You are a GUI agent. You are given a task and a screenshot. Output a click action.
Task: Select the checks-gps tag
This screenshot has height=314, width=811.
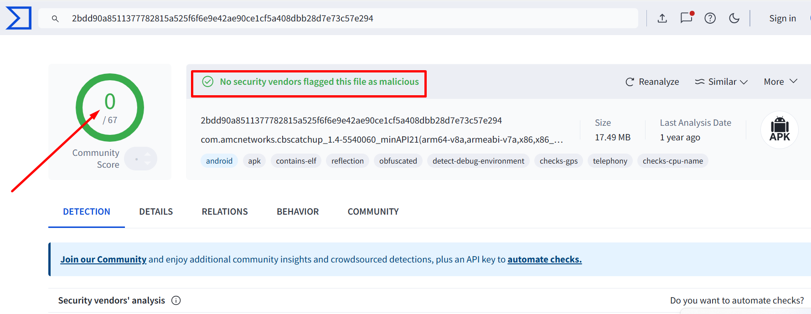558,161
